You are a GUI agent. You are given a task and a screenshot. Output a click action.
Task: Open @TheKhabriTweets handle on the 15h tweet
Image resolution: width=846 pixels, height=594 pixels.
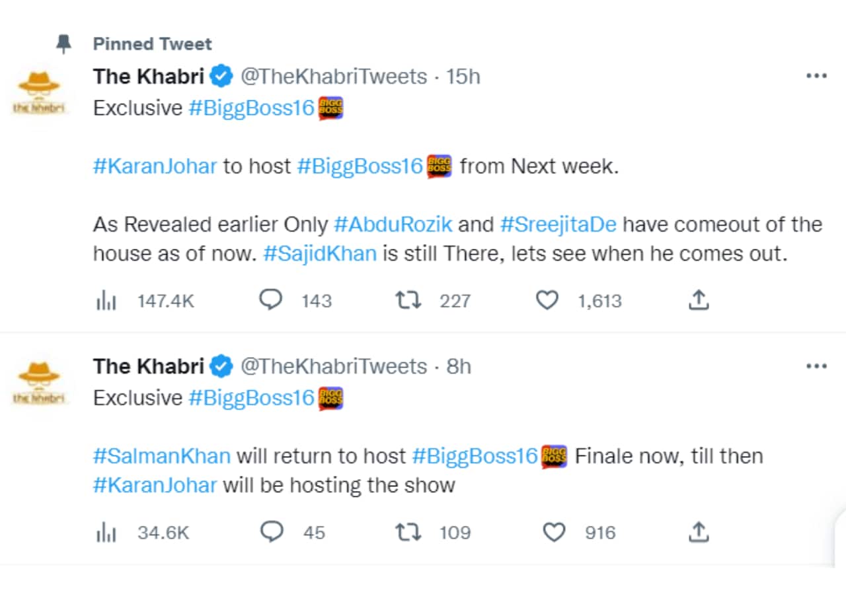[333, 77]
